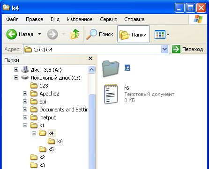This screenshot has height=169, width=209.
Task: Select folder 123 in the tree
Action: (44, 86)
